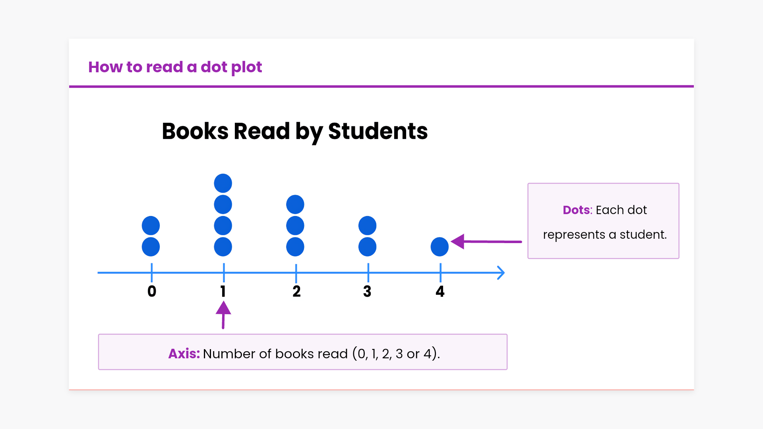Click the axis label 1

pyautogui.click(x=223, y=291)
